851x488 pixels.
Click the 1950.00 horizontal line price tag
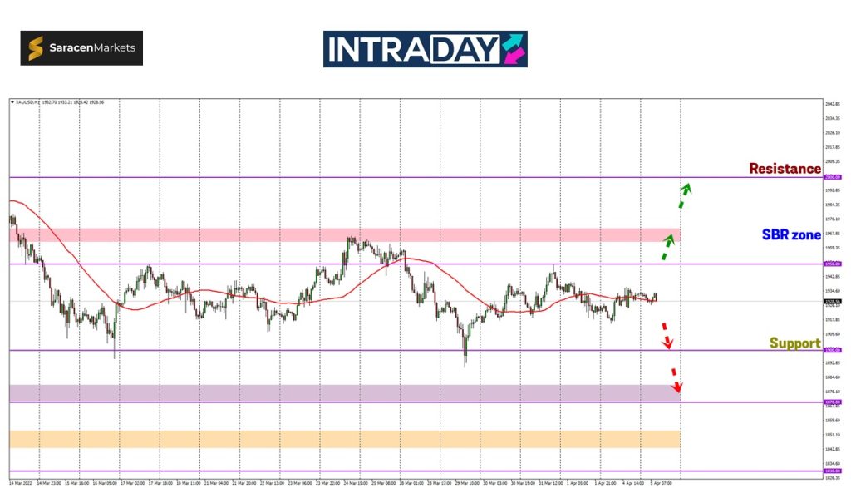[x=832, y=264]
